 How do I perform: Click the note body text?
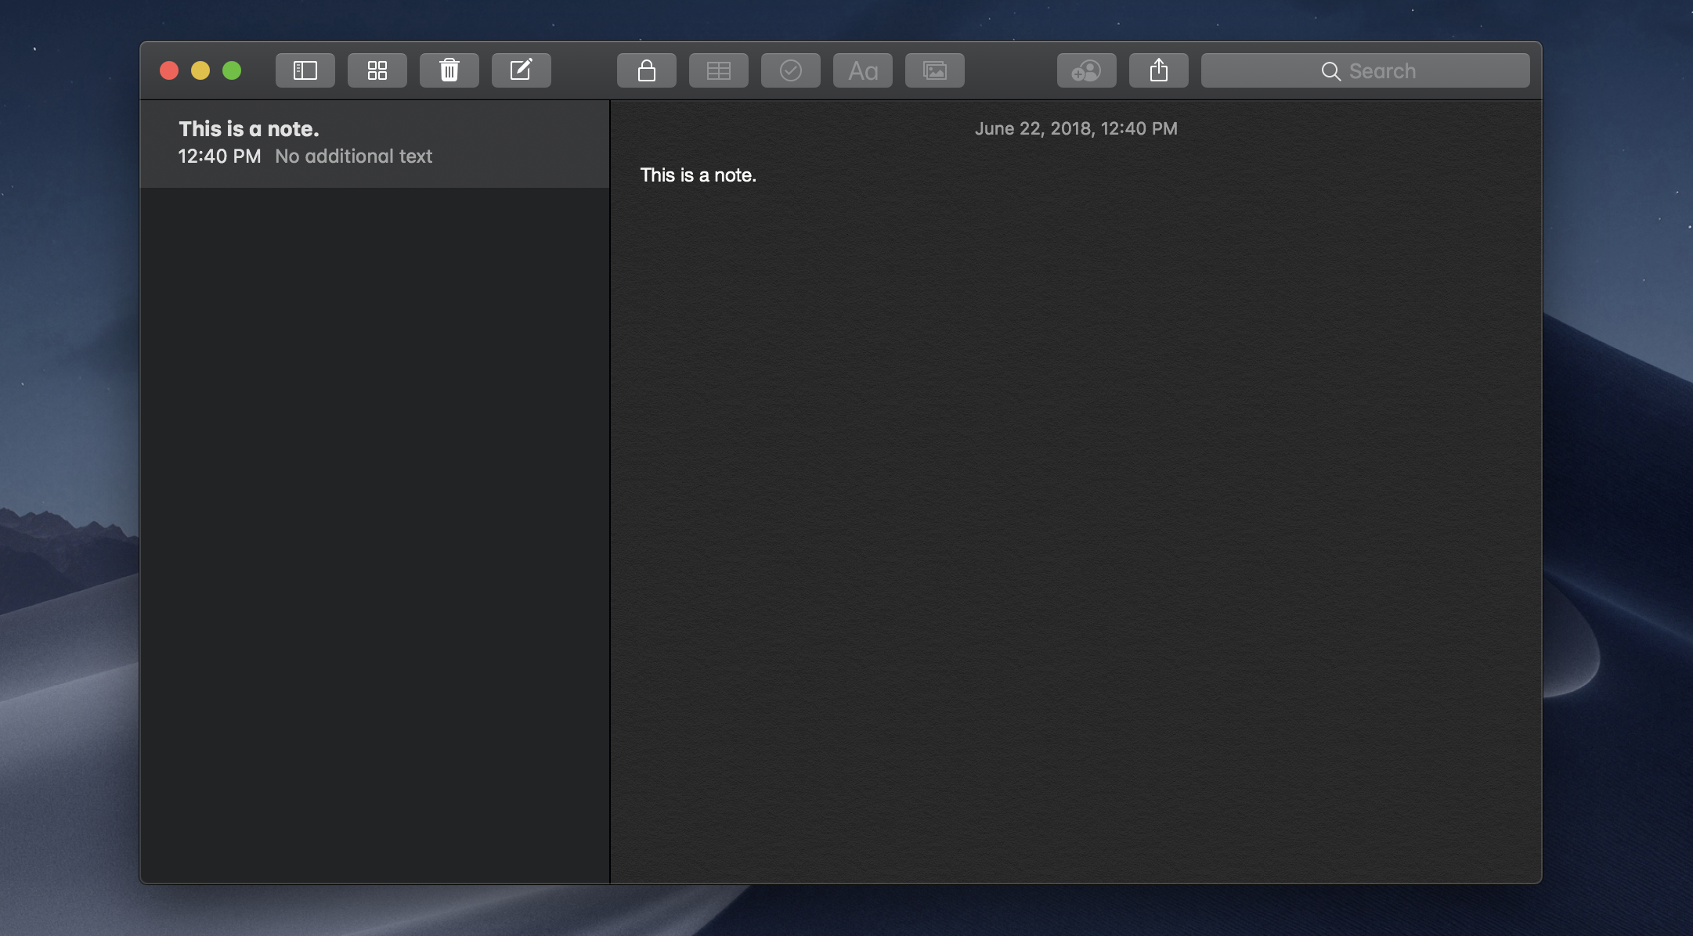[x=698, y=175]
